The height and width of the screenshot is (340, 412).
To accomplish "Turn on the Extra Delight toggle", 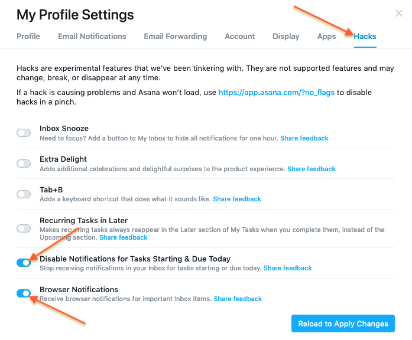I will [x=24, y=164].
